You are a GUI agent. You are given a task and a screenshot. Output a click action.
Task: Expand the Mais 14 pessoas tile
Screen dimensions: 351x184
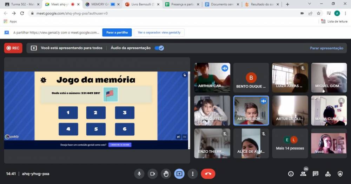point(290,143)
